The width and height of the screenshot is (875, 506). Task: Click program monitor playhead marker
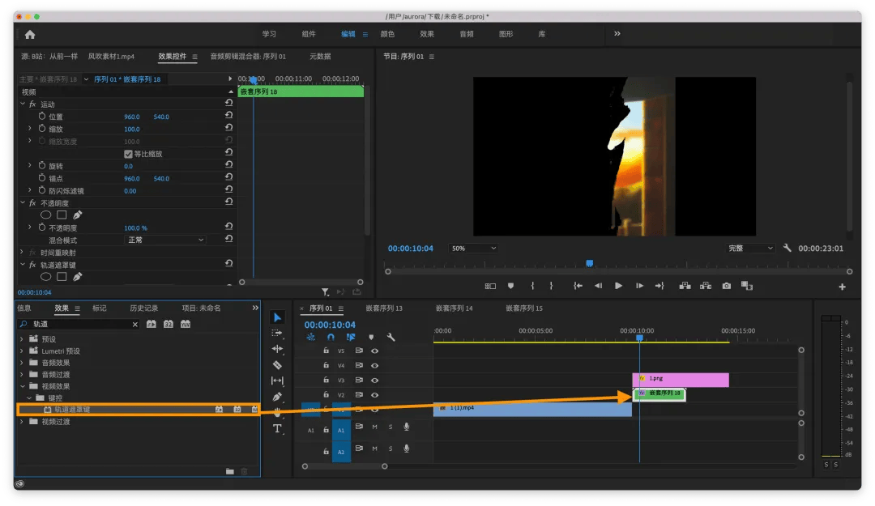pos(589,263)
